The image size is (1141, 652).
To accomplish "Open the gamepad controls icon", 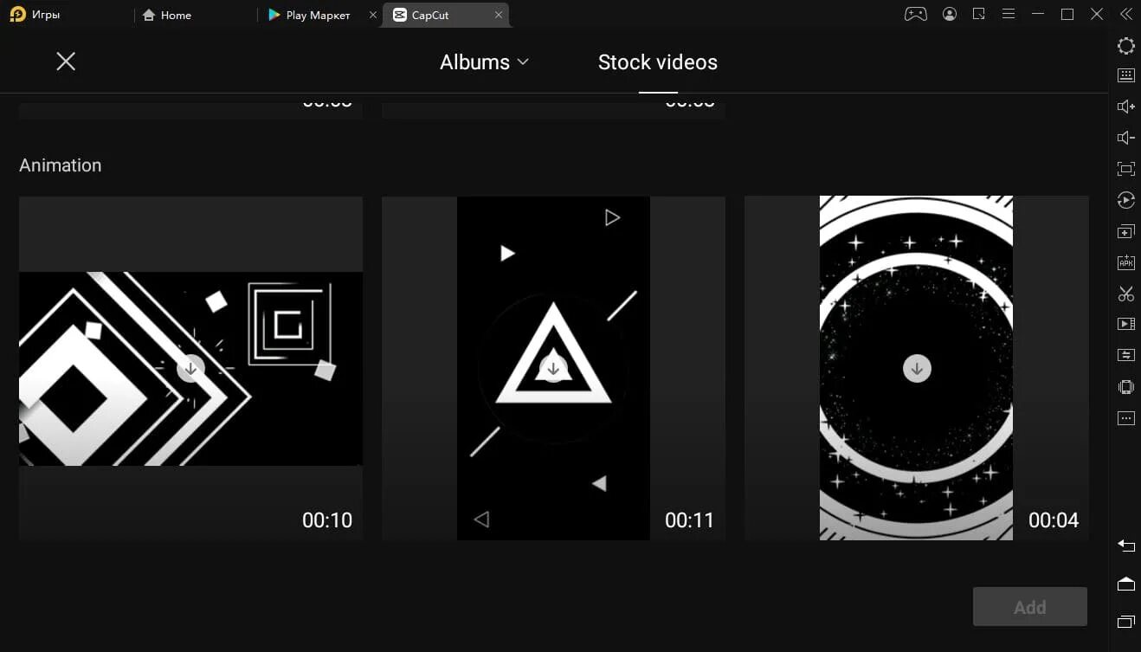I will coord(916,14).
